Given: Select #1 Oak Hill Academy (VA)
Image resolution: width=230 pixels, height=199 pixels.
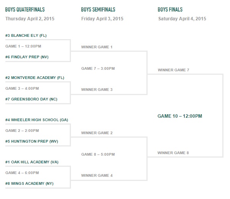Looking at the screenshot, I should point(32,162).
